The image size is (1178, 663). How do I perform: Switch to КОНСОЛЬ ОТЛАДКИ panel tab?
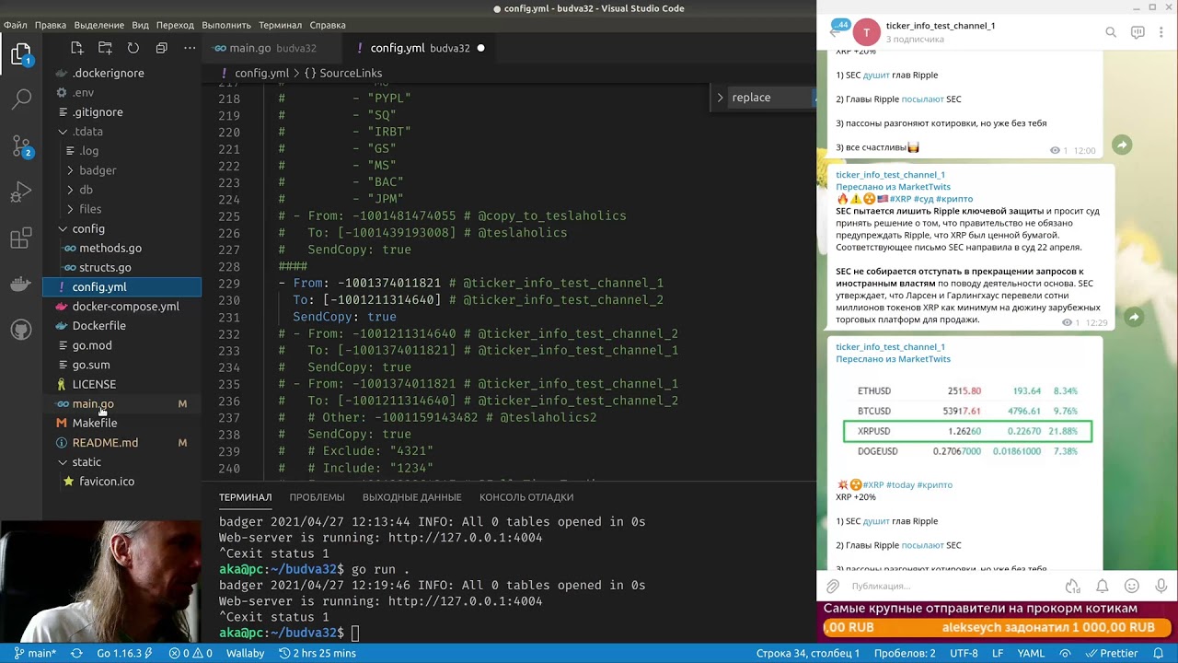[x=526, y=497]
